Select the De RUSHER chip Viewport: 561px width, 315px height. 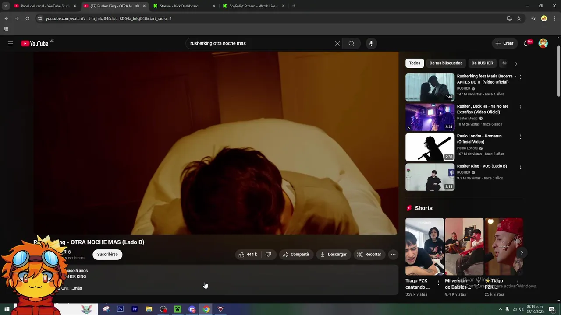(x=482, y=63)
